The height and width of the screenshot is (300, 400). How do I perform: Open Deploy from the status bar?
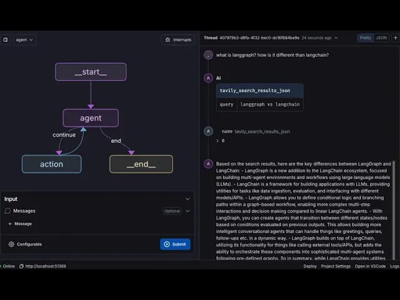coord(310,266)
